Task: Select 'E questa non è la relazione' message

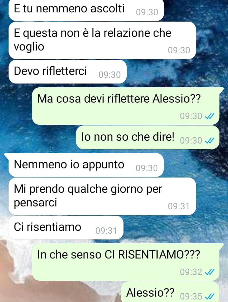Action: coord(102,40)
